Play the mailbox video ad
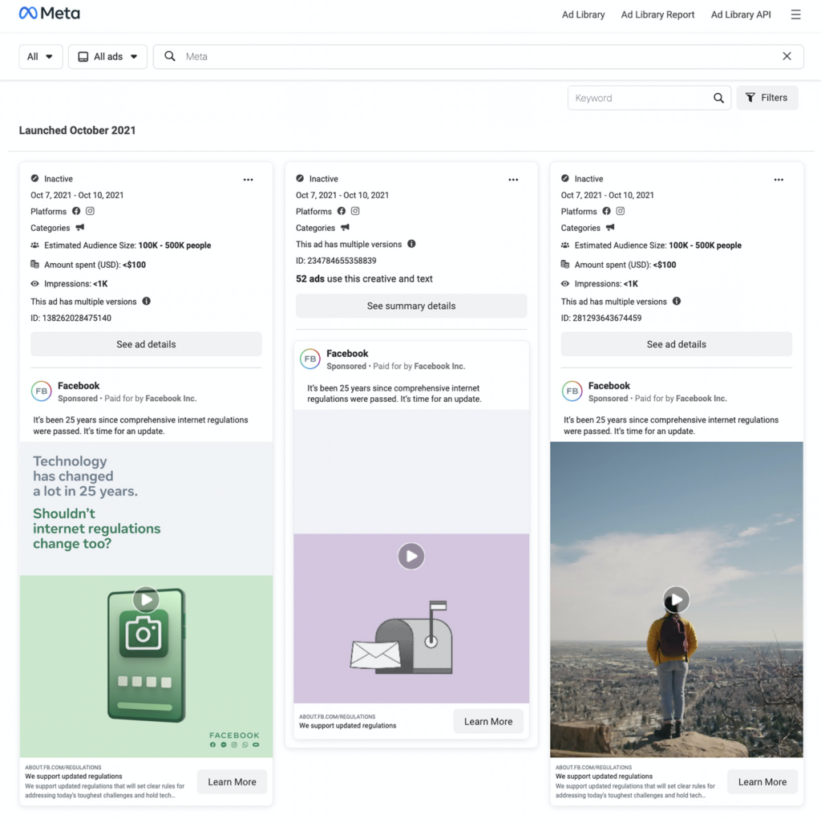This screenshot has width=821, height=819. [x=411, y=556]
